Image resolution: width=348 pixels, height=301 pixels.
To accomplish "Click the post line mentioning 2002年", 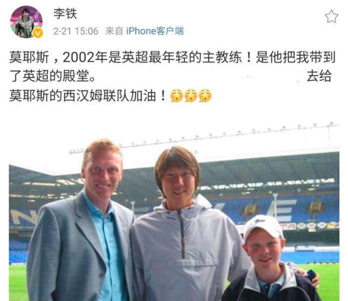I will coord(172,57).
